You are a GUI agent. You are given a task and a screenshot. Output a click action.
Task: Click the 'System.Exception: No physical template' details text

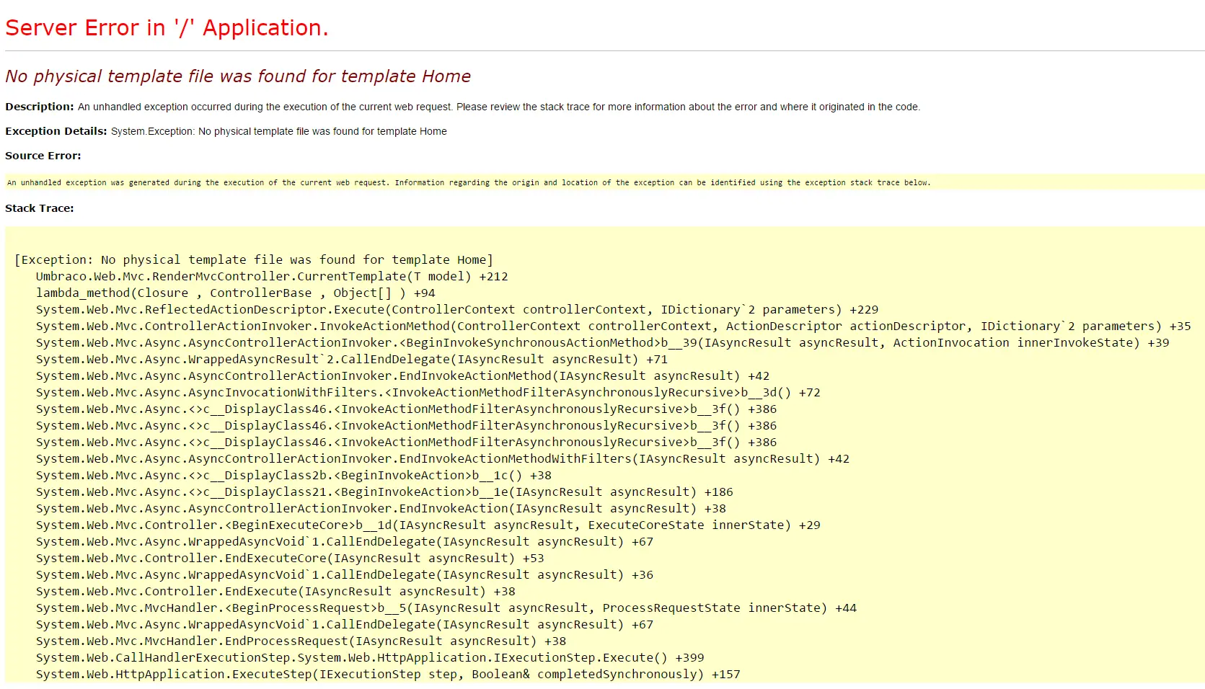(x=278, y=131)
